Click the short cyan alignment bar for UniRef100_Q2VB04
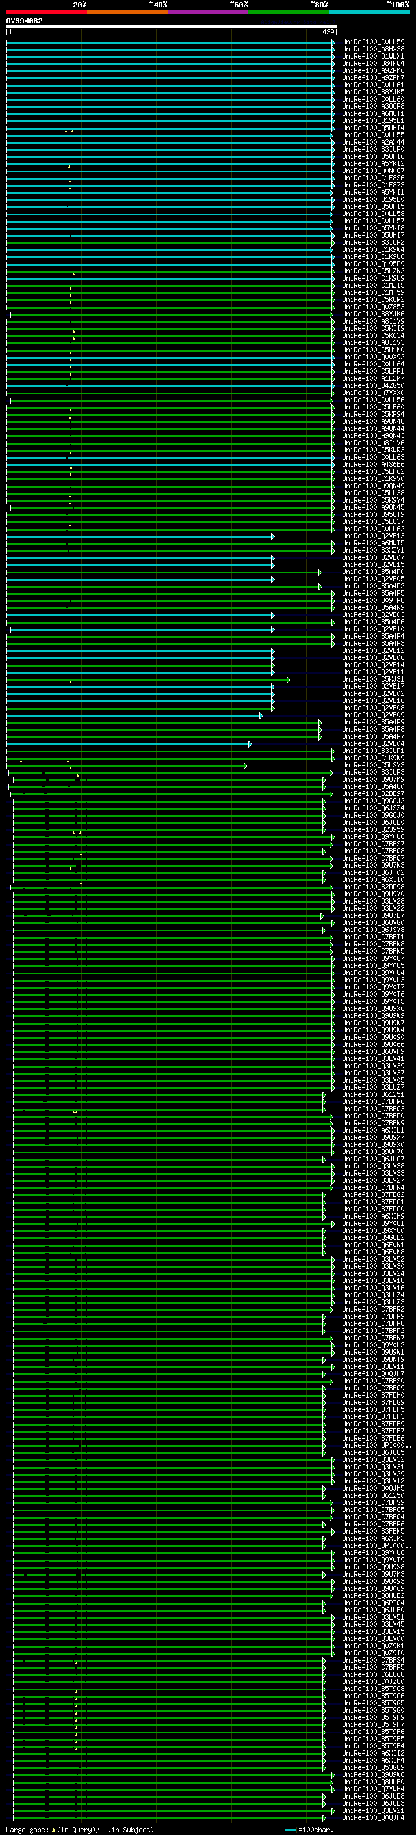Image resolution: width=416 pixels, height=1835 pixels. point(129,745)
